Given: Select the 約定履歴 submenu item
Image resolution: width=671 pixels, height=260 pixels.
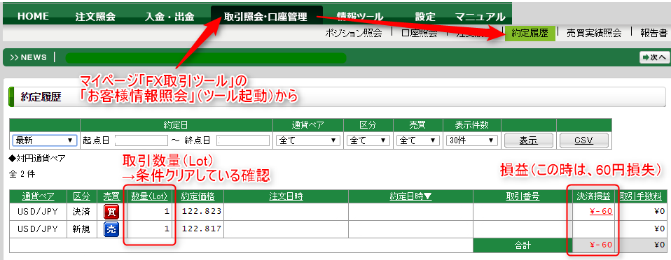Looking at the screenshot, I should (x=530, y=34).
